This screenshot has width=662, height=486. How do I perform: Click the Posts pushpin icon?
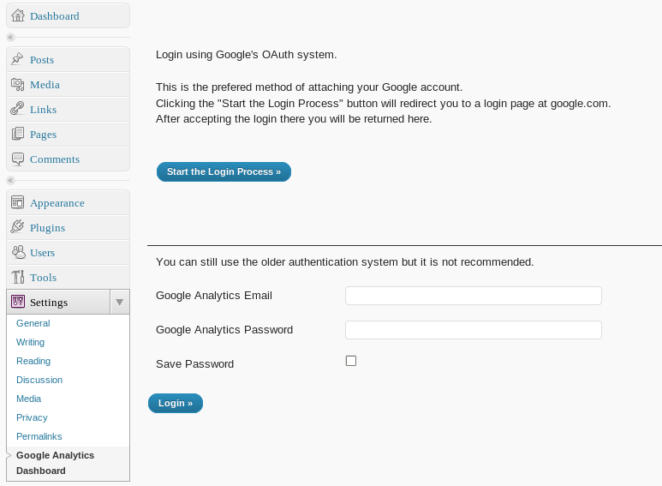coord(18,60)
